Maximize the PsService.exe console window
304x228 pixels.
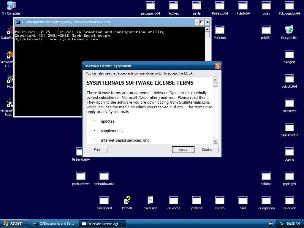(x=202, y=22)
